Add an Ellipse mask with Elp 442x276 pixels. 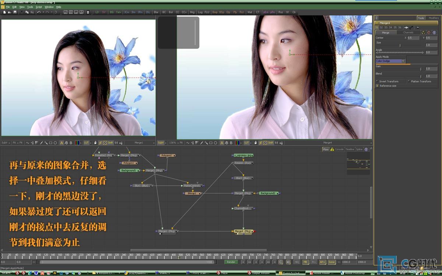228,12
